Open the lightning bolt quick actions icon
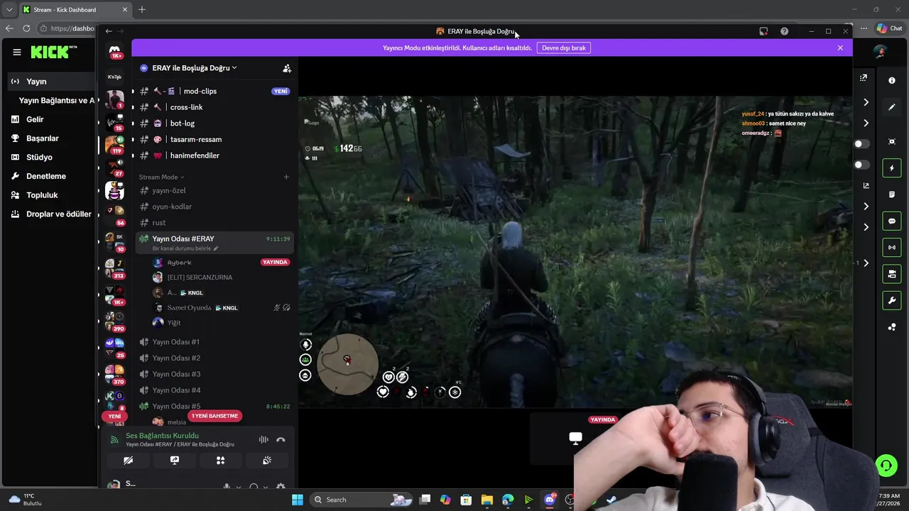The image size is (909, 511). [892, 168]
